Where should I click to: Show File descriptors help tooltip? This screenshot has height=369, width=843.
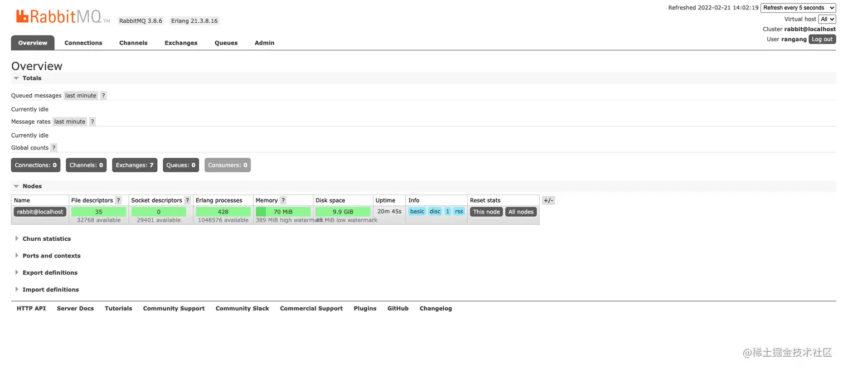[118, 200]
